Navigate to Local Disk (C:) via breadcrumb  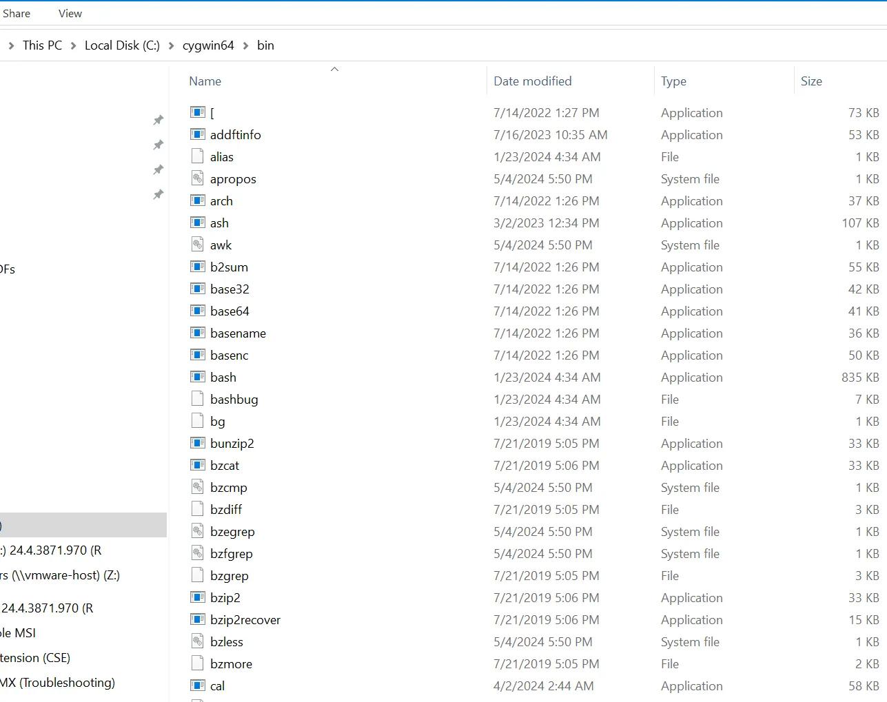tap(121, 45)
